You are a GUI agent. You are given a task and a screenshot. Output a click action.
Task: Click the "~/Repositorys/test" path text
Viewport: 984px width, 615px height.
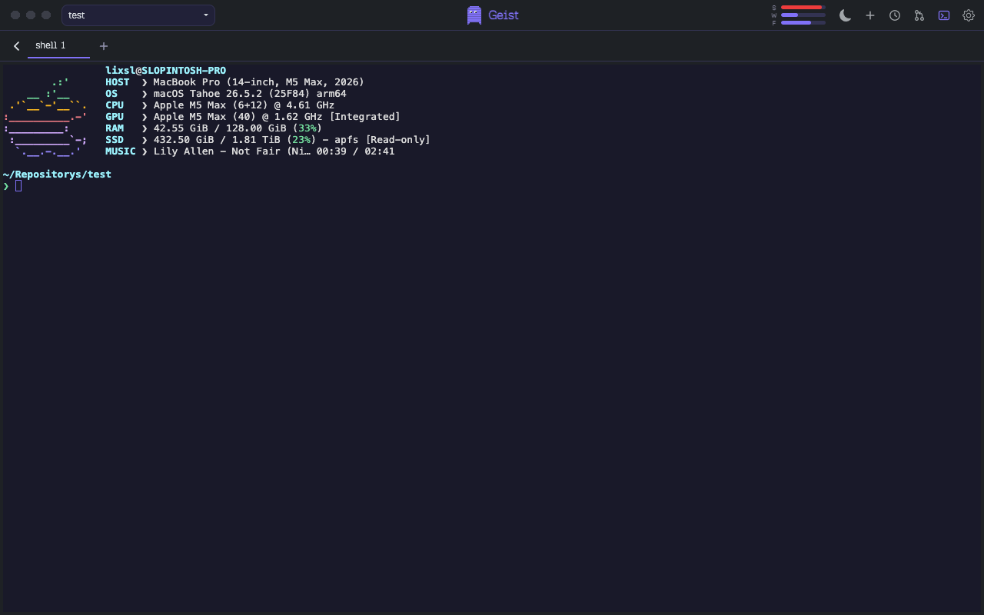(57, 175)
